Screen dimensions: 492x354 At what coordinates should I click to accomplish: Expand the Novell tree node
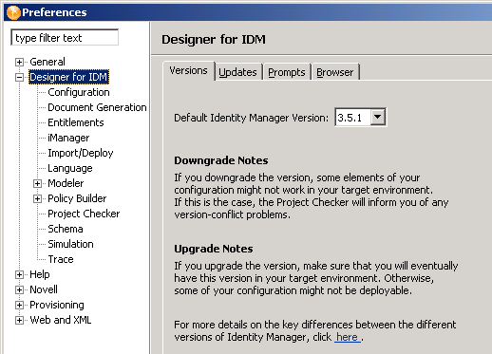tap(19, 289)
